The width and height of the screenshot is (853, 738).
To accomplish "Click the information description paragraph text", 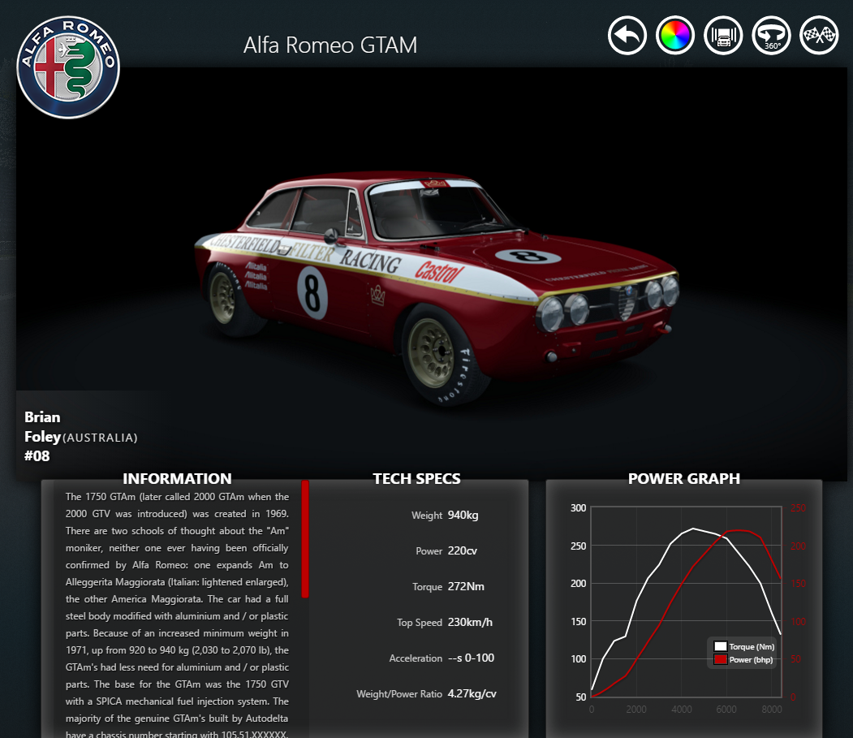I will 177,615.
